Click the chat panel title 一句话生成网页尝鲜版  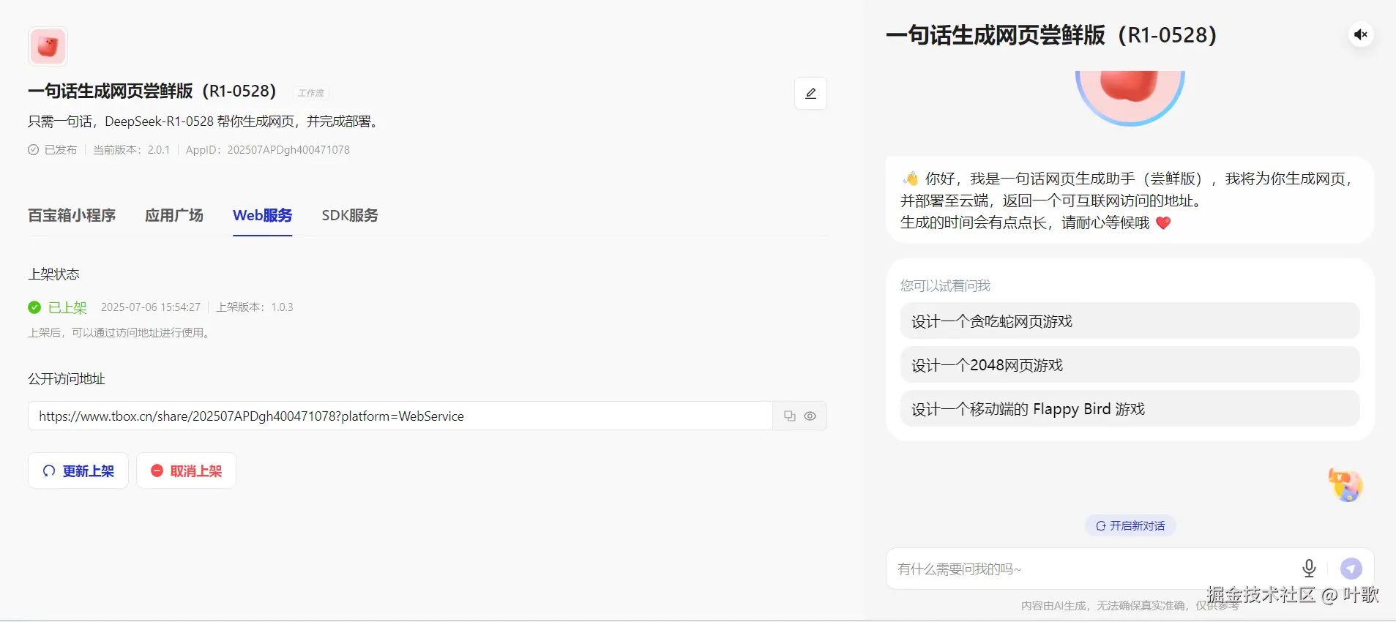[x=1051, y=35]
